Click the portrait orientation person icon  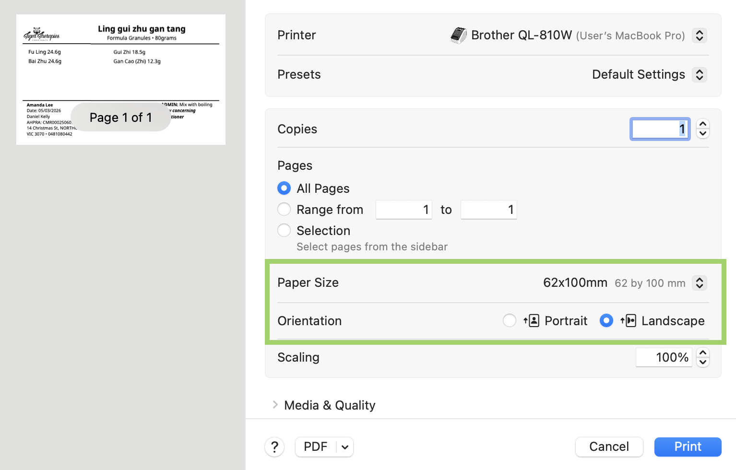pyautogui.click(x=533, y=320)
